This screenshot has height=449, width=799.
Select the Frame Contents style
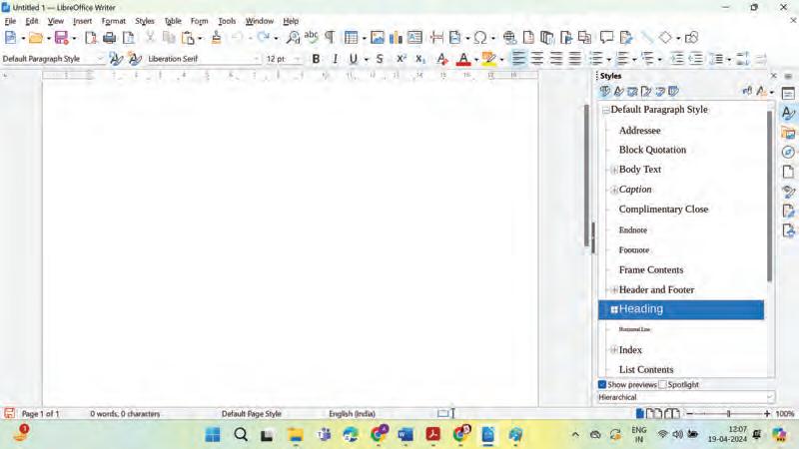[x=651, y=269]
